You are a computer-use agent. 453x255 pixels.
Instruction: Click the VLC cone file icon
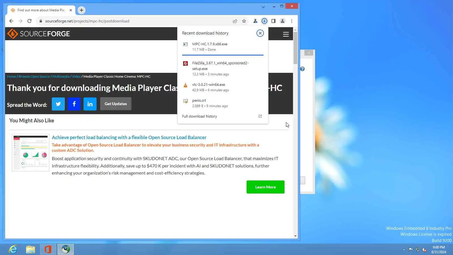[x=185, y=85]
